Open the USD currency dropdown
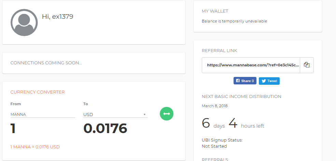Viewport: 336px width, 161px height. pos(115,114)
